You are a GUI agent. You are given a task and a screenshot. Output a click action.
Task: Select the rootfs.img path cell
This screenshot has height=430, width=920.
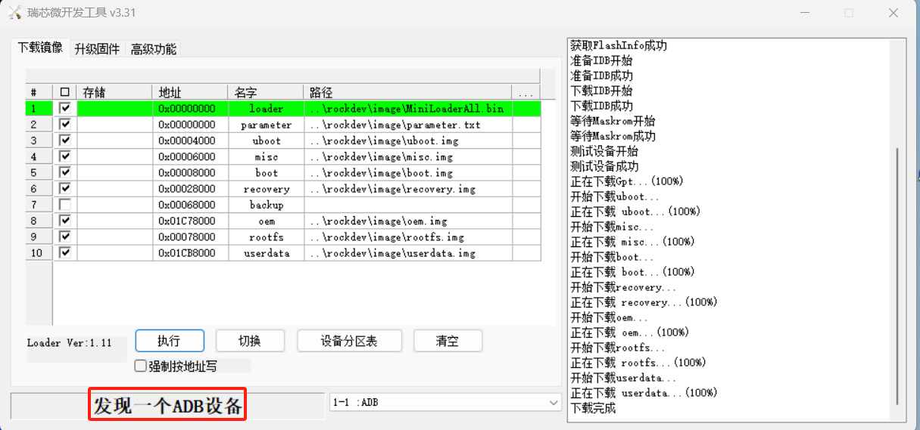407,237
